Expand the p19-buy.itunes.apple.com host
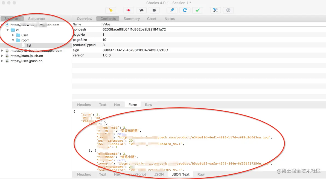The height and width of the screenshot is (179, 326). (x=2, y=51)
